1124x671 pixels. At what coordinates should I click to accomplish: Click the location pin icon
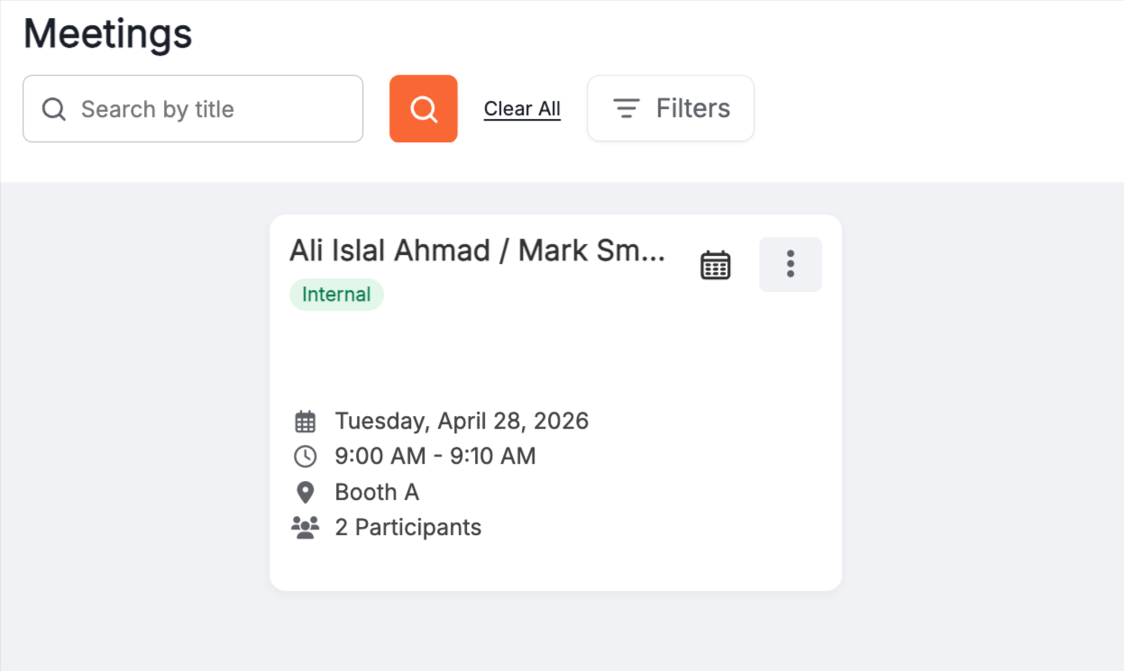tap(306, 493)
